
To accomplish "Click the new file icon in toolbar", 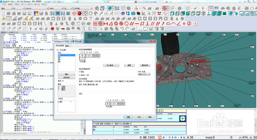I will click(x=3, y=13).
